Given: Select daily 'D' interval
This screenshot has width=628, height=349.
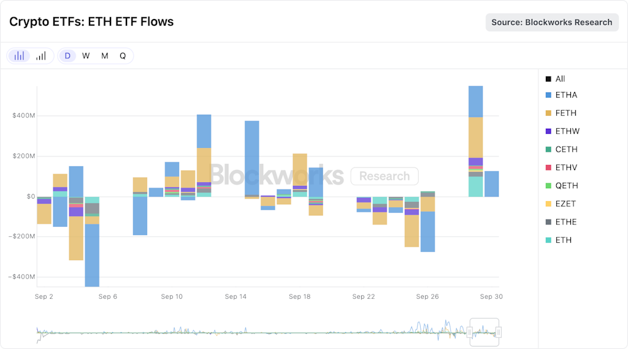Looking at the screenshot, I should pyautogui.click(x=67, y=56).
